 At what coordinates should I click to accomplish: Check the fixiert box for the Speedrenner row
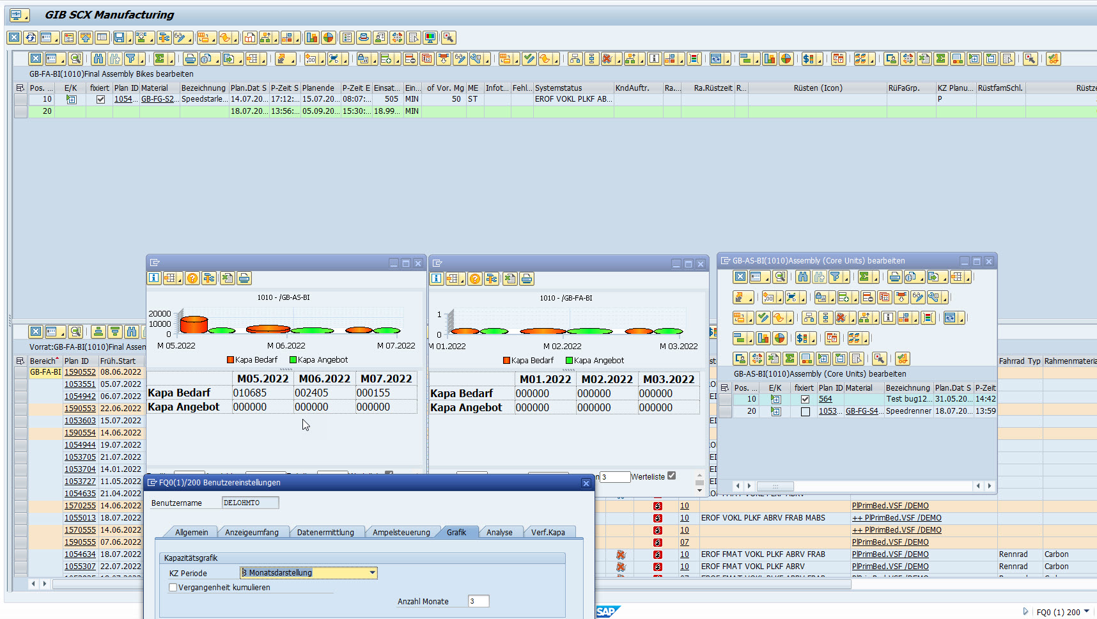coord(805,411)
